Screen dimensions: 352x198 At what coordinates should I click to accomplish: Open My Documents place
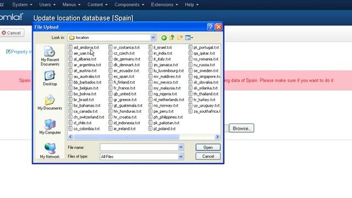coord(50,102)
